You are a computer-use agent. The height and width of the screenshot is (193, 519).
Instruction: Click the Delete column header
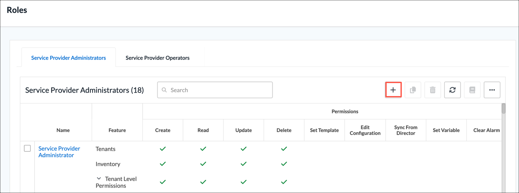(284, 130)
